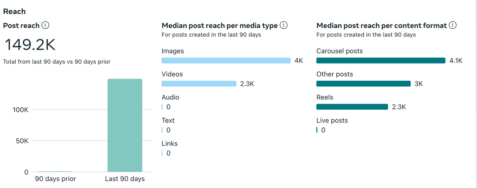477x188 pixels.
Task: Click the 4.1K carousel value
Action: 456,61
